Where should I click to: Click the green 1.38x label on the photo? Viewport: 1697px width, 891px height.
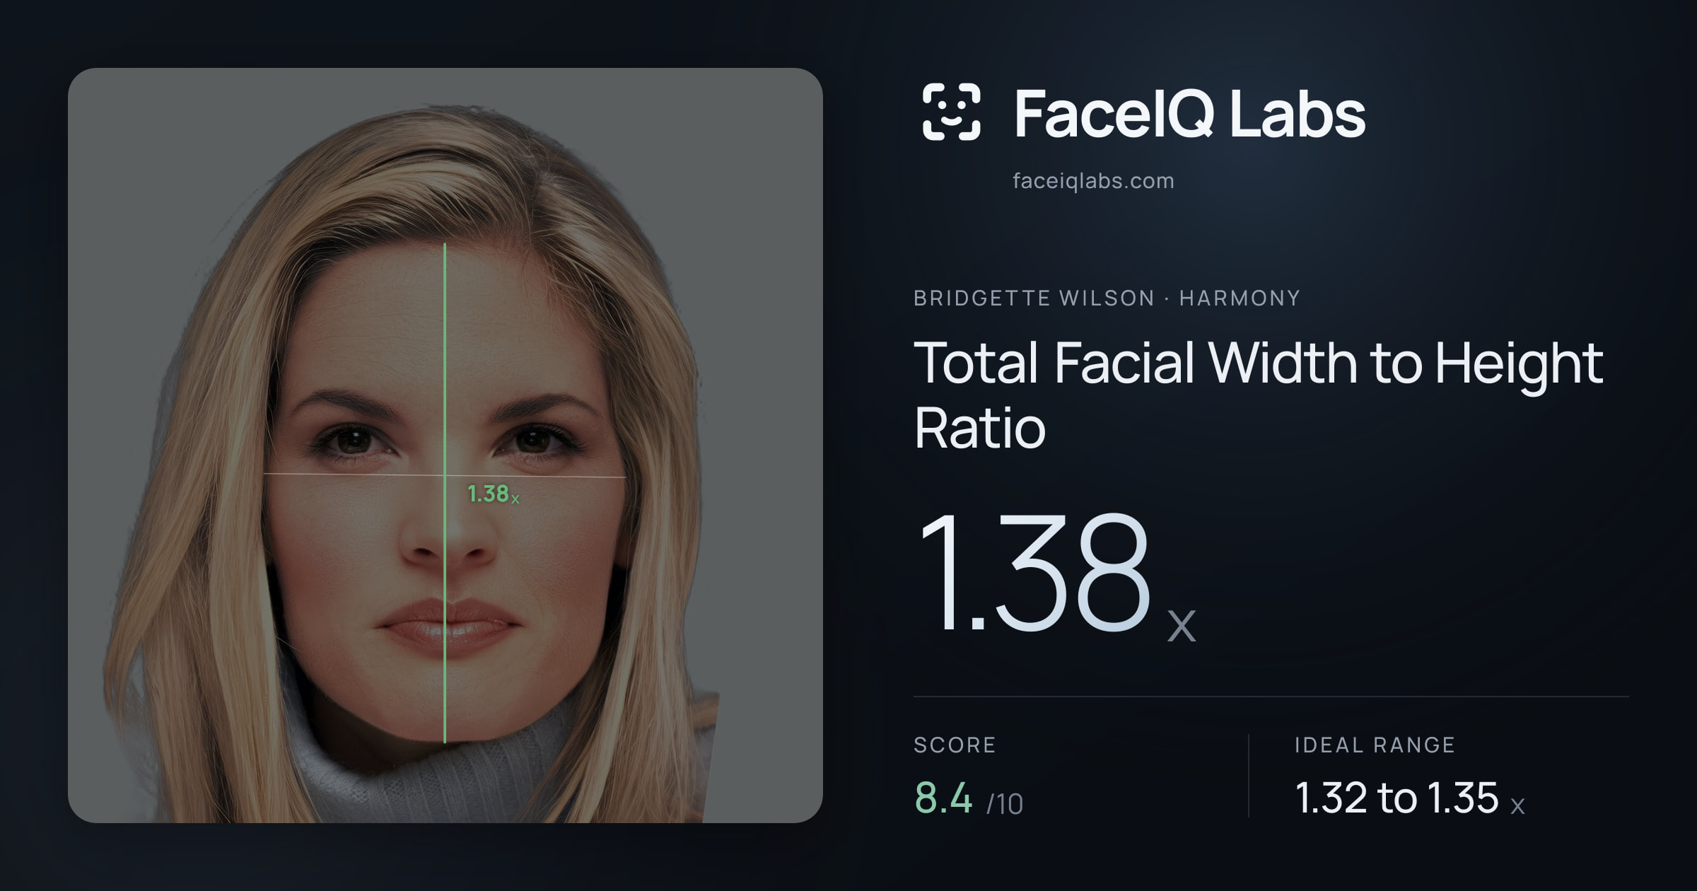(x=493, y=494)
